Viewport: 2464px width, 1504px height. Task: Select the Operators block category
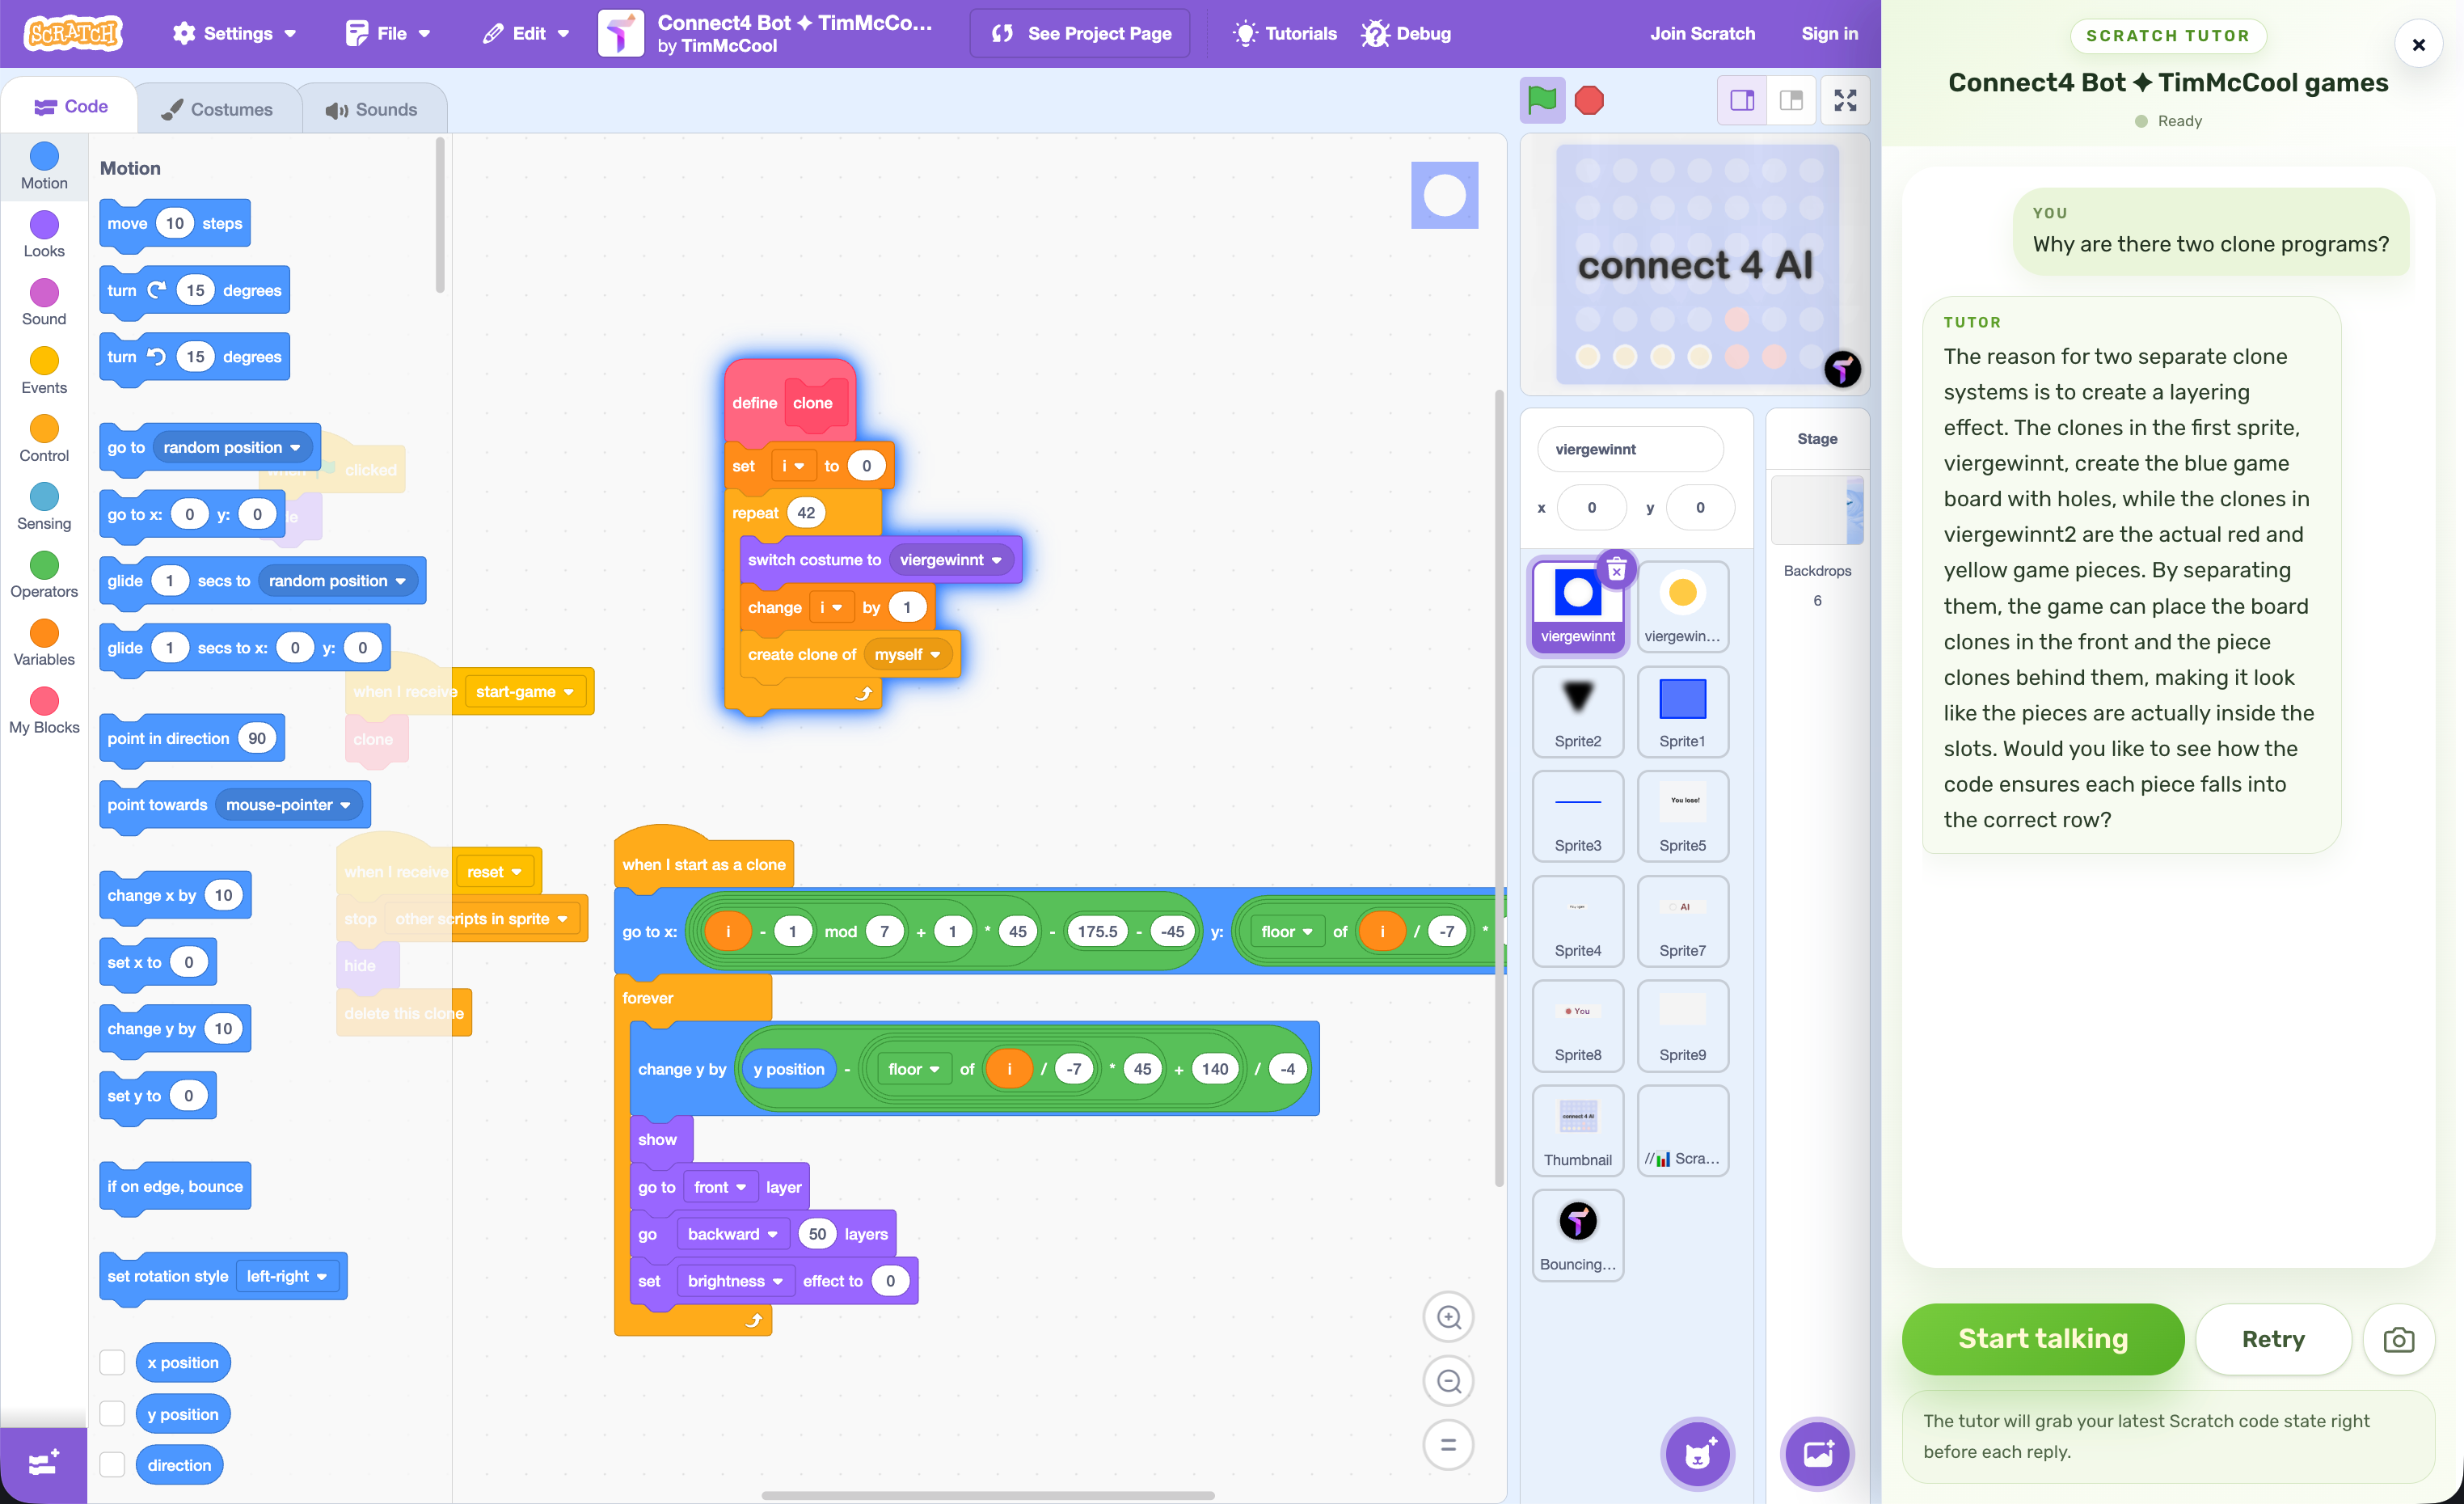tap(44, 575)
